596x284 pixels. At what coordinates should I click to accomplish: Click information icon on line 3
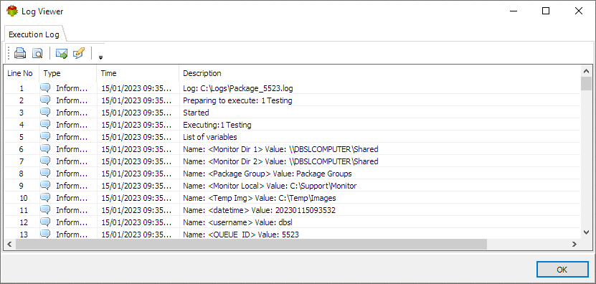click(45, 113)
